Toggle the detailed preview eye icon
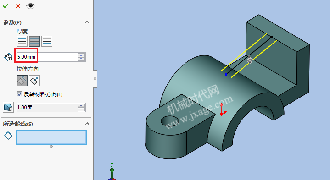 (30, 6)
